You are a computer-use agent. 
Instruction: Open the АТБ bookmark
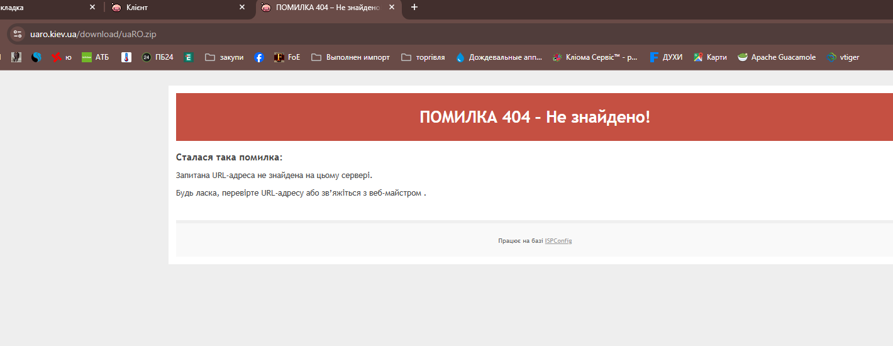pos(95,57)
